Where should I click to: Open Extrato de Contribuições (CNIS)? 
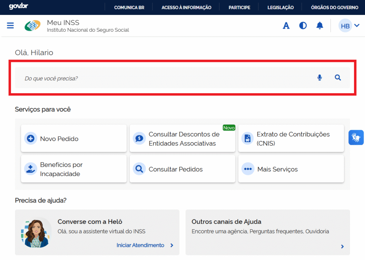291,139
